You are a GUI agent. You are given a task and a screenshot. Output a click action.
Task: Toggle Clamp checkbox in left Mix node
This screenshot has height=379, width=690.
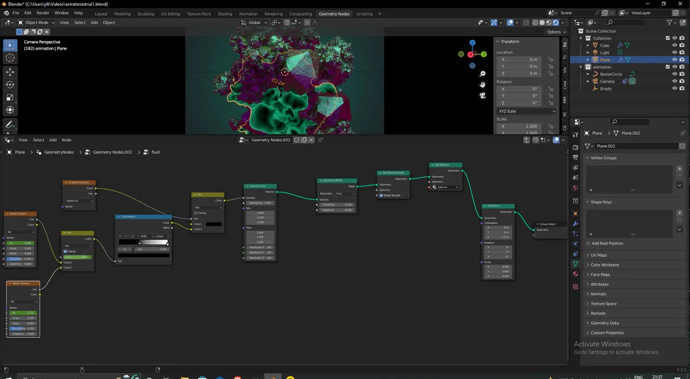(x=65, y=251)
